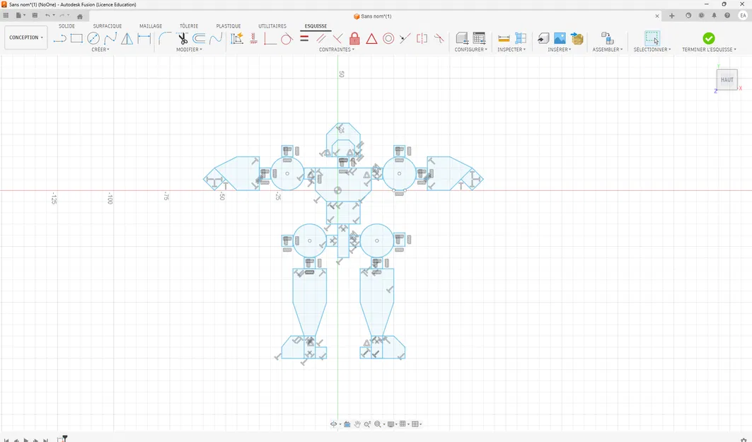This screenshot has width=752, height=442.
Task: Expand the CONFIGURER menu
Action: (470, 50)
